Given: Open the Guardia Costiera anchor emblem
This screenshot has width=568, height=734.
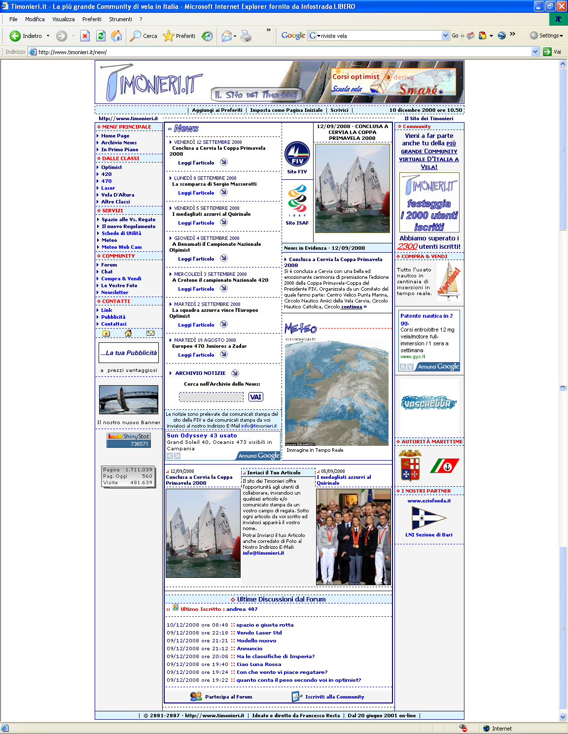Looking at the screenshot, I should click(x=445, y=466).
